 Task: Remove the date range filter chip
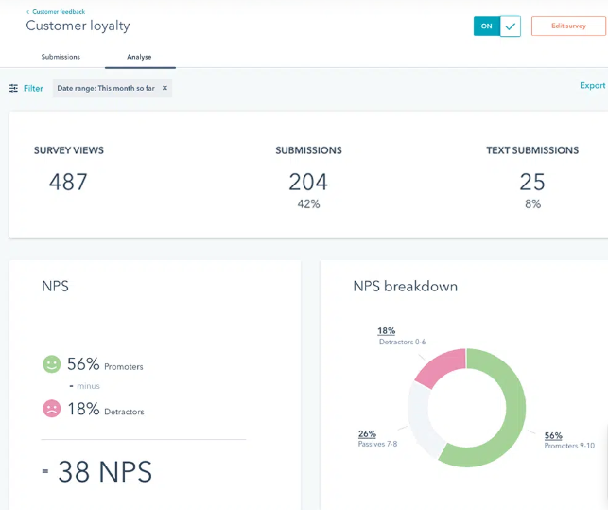point(165,88)
